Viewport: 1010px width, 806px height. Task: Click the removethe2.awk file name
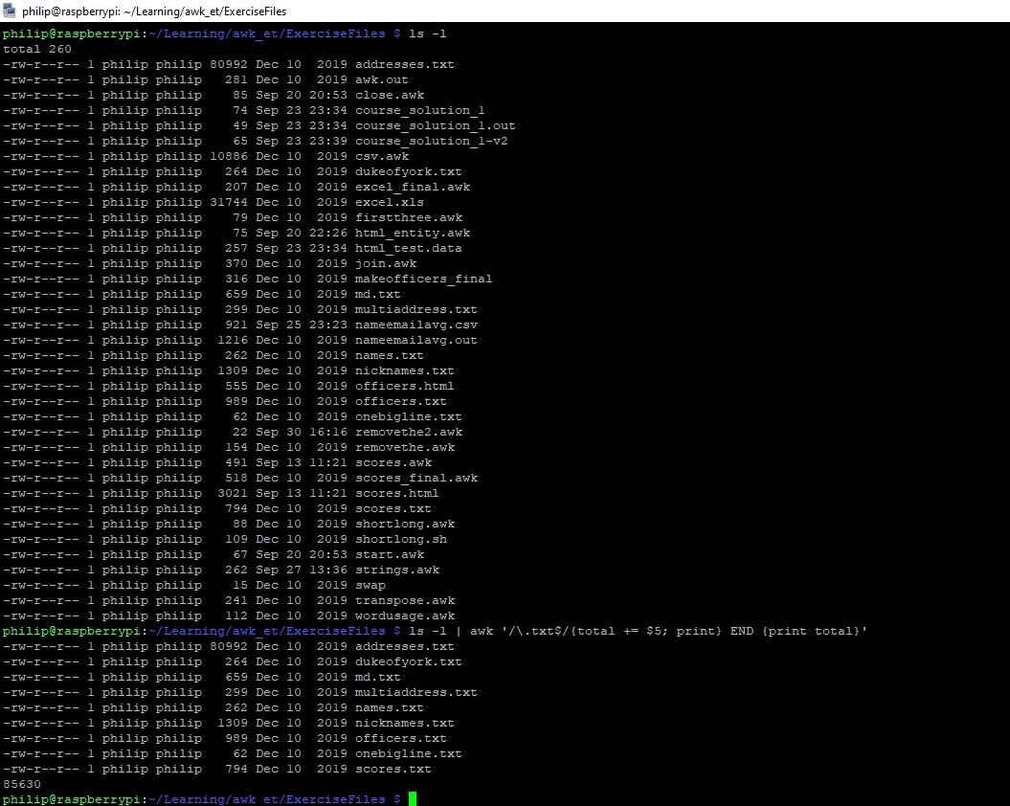coord(409,433)
